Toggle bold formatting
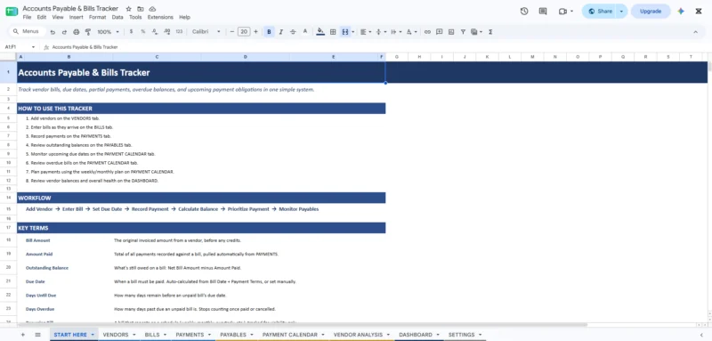This screenshot has width=712, height=341. click(x=269, y=32)
